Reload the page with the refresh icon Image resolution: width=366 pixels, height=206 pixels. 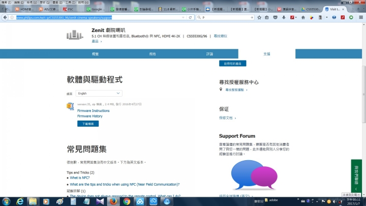pos(190,17)
